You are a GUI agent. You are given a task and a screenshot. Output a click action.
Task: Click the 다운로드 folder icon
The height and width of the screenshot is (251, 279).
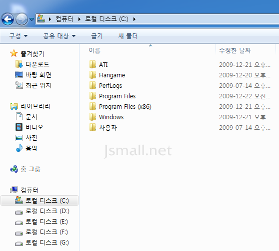[x=19, y=64]
